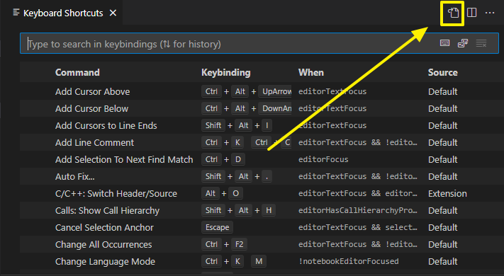Image resolution: width=504 pixels, height=276 pixels.
Task: Open the More Actions ellipsis menu
Action: (490, 13)
